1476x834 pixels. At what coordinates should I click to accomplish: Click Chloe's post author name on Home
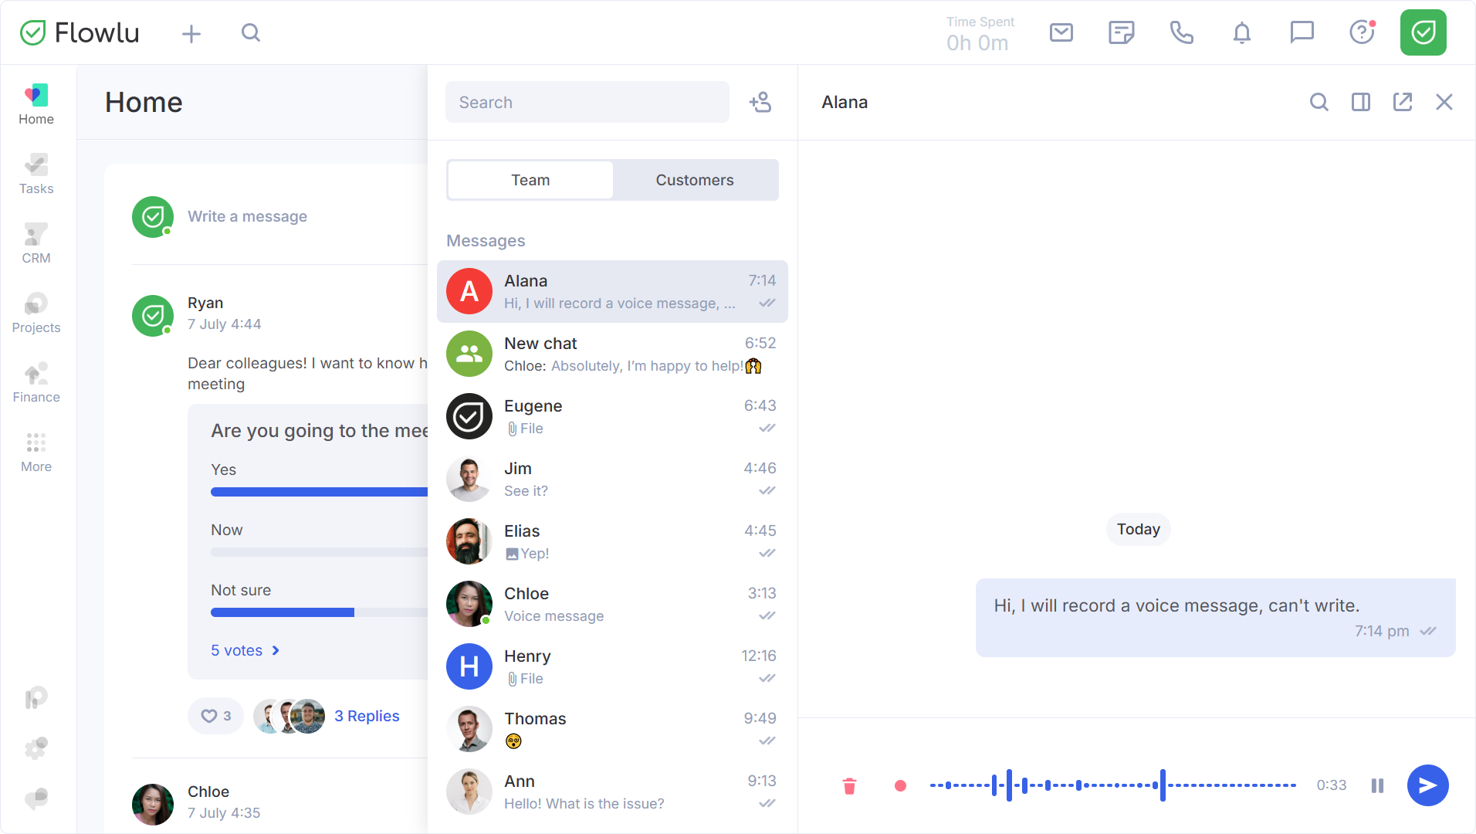tap(208, 792)
